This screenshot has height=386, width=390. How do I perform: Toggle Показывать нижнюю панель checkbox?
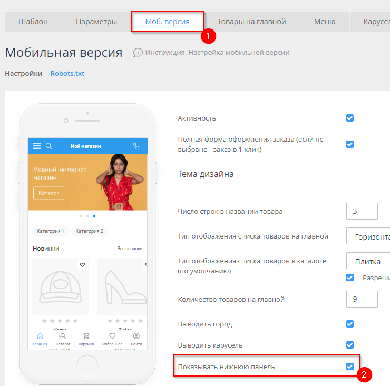pyautogui.click(x=350, y=367)
